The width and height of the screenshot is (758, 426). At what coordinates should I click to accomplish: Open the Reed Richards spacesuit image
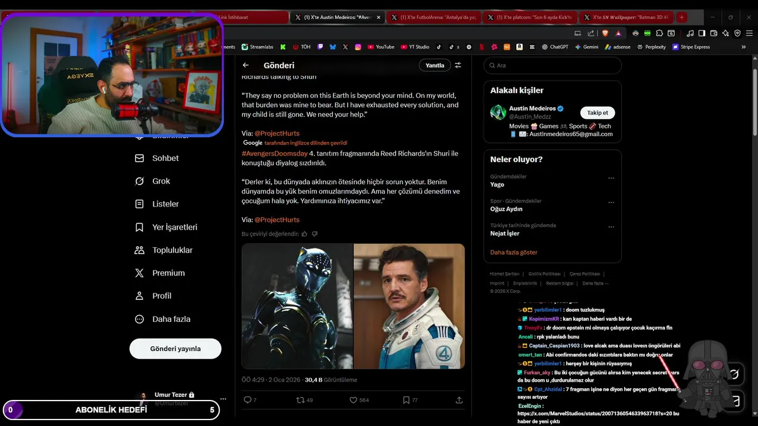(x=409, y=306)
